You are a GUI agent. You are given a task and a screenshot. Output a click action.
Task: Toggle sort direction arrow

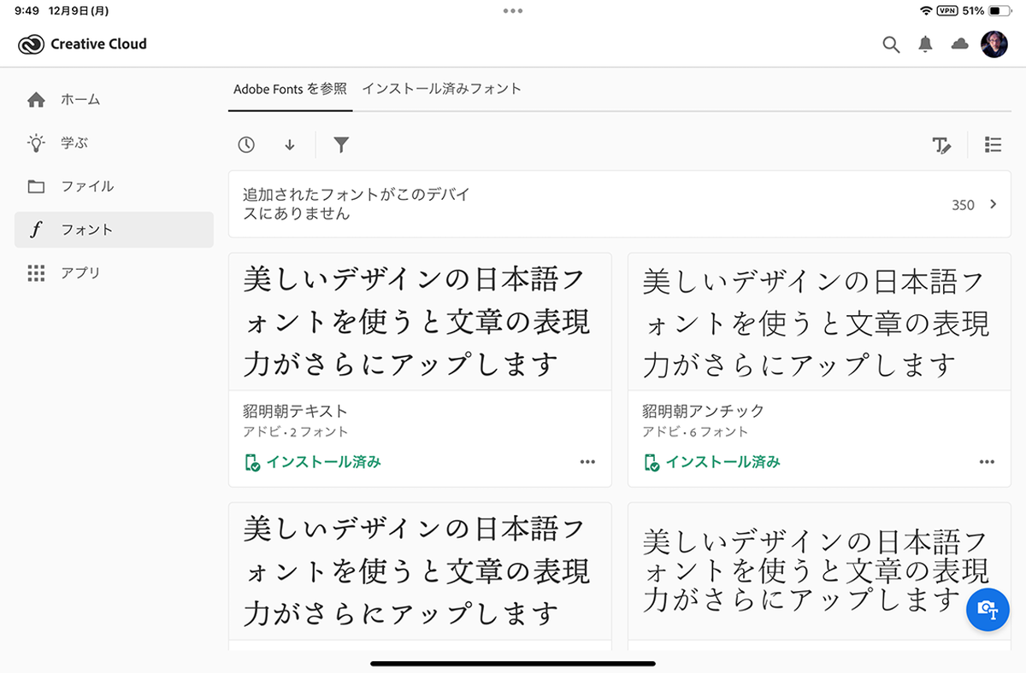coord(289,145)
